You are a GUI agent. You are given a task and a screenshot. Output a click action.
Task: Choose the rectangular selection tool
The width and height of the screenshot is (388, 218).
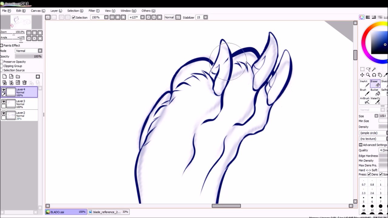tap(362, 69)
